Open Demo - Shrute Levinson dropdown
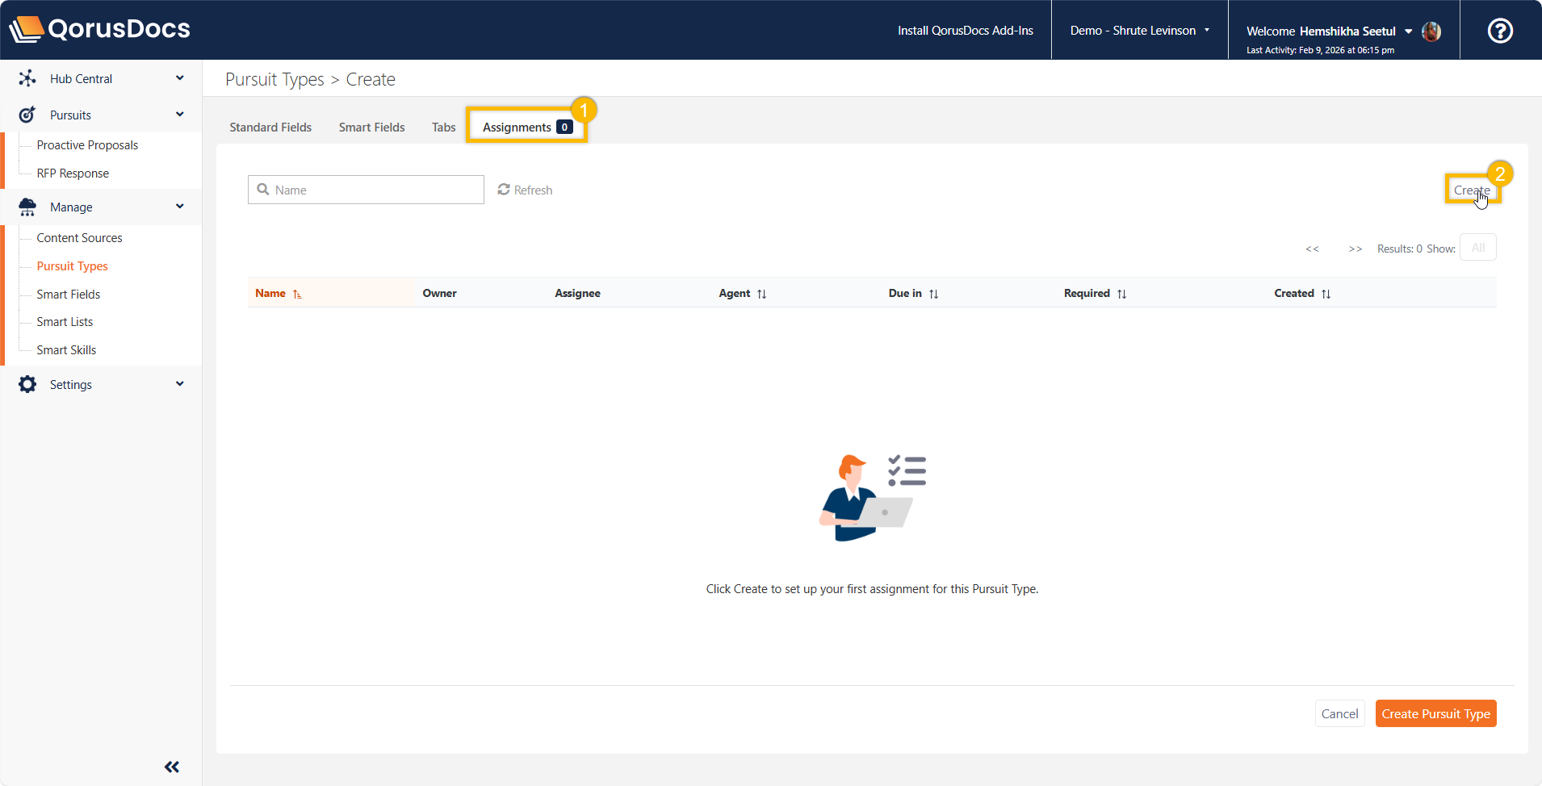 coord(1139,31)
